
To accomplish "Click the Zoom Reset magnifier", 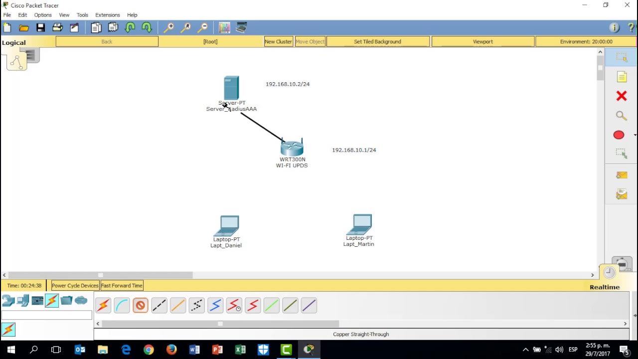I will pos(186,28).
